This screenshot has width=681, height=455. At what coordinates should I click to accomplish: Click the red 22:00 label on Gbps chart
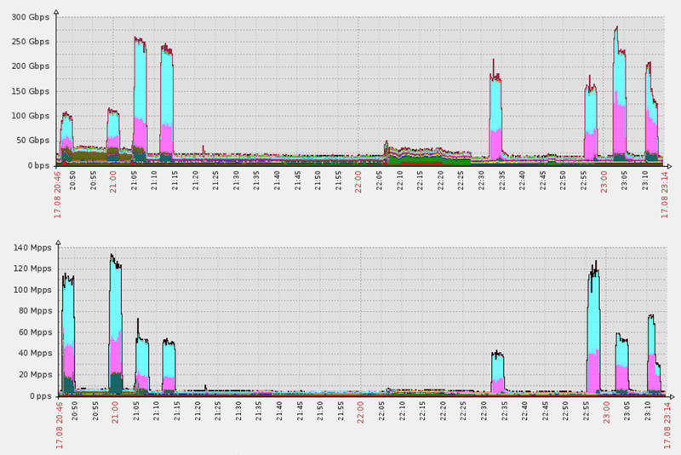point(358,181)
